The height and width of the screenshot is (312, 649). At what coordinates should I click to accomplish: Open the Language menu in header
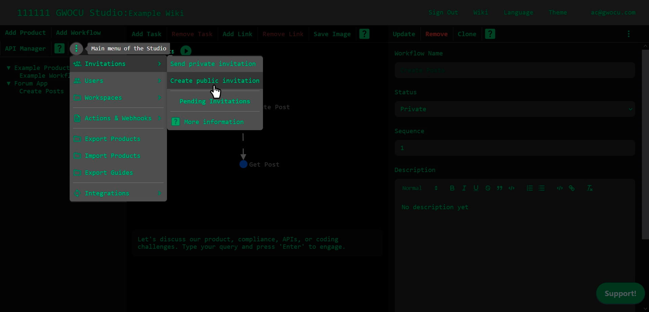point(518,13)
